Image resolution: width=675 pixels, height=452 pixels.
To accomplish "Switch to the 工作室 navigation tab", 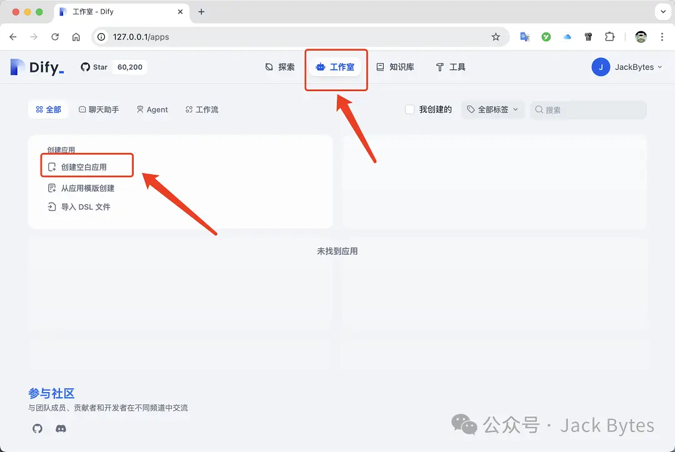I will 336,67.
